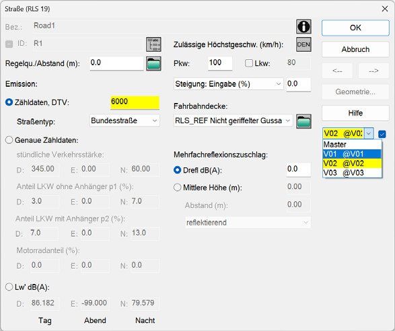Image resolution: width=395 pixels, height=331 pixels.
Task: Click the yellow DTV field with 6000
Action: (135, 102)
